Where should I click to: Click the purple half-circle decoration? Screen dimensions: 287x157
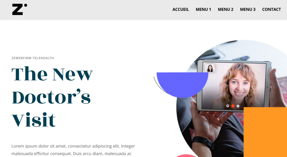pos(182,84)
